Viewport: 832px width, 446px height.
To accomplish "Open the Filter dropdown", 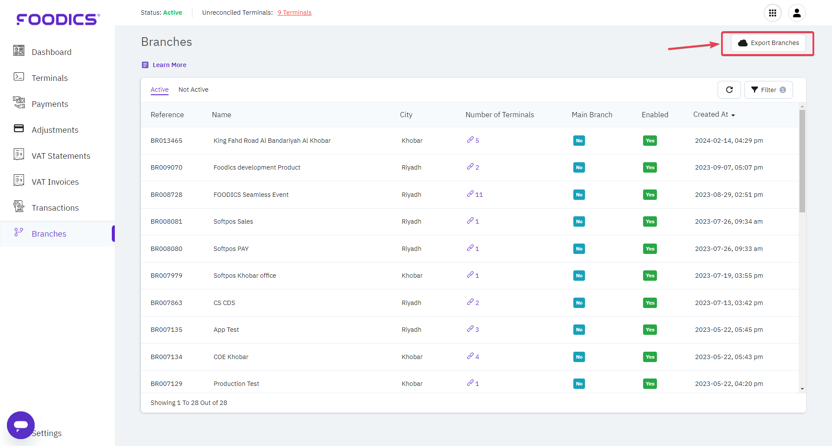I will click(768, 90).
